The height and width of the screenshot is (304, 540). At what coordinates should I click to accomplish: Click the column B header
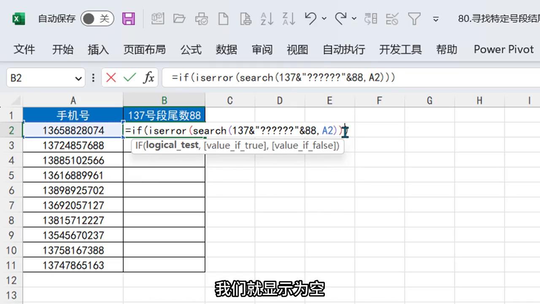click(x=164, y=100)
